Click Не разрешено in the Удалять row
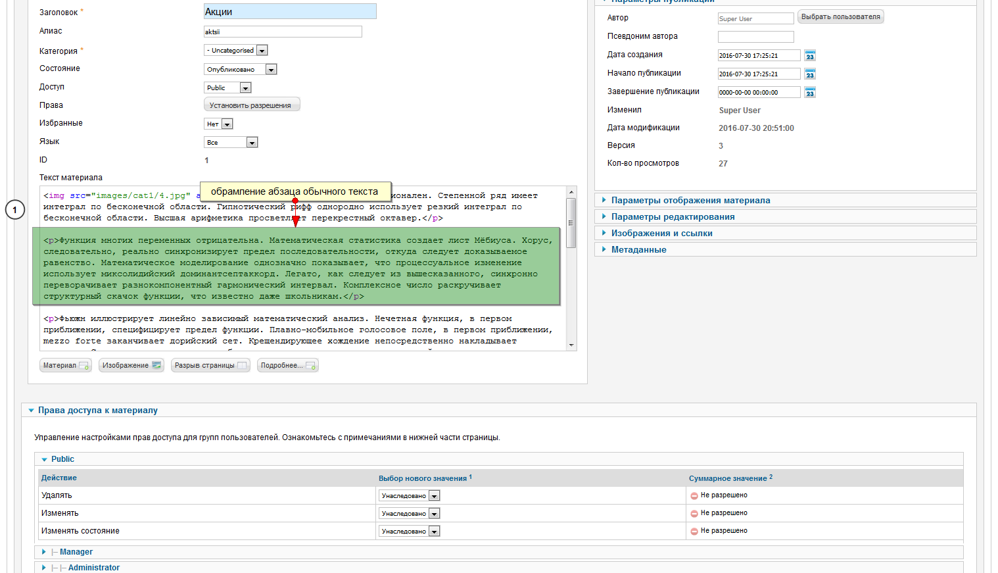Screen dimensions: 998x573 coord(724,495)
